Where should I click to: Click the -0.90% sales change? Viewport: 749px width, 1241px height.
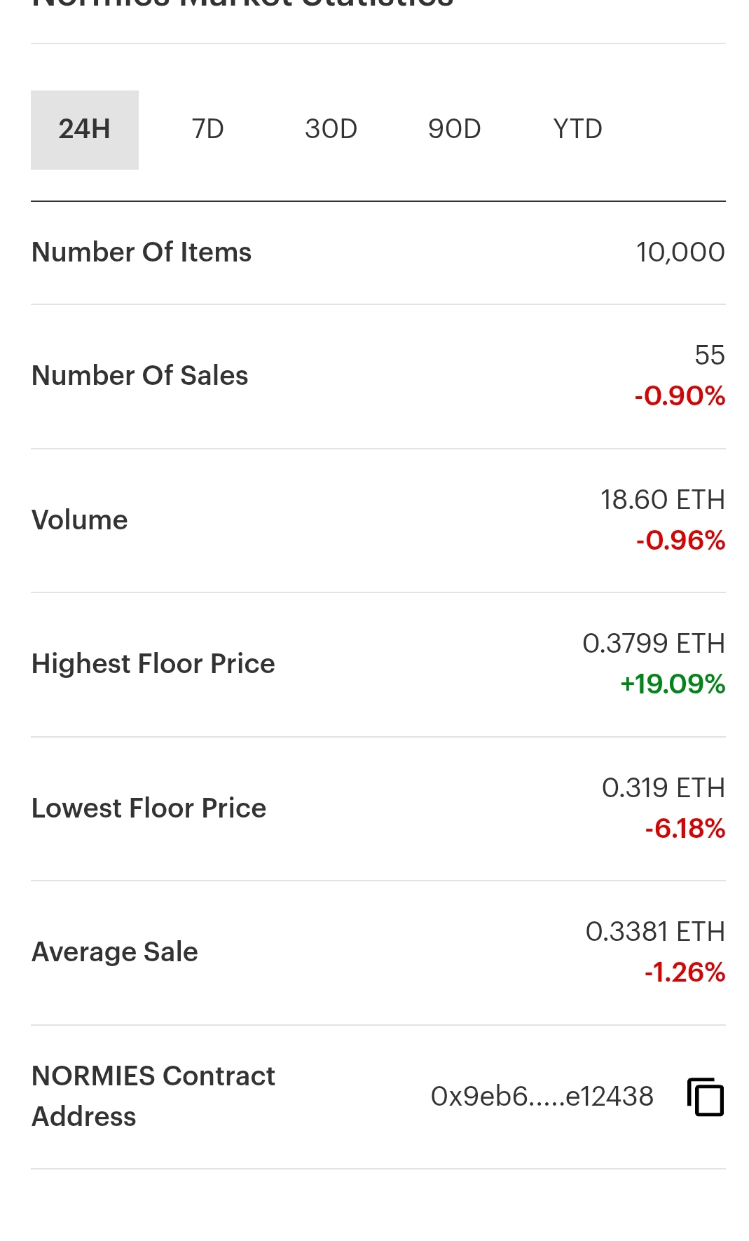click(680, 396)
